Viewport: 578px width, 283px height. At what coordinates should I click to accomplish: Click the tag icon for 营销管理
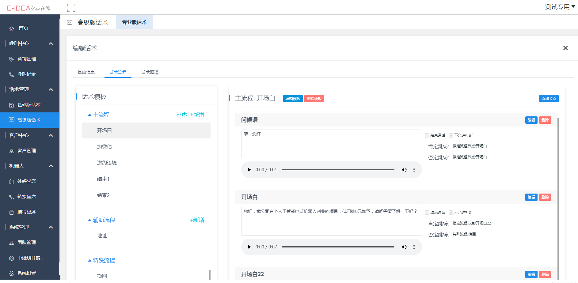coord(12,59)
